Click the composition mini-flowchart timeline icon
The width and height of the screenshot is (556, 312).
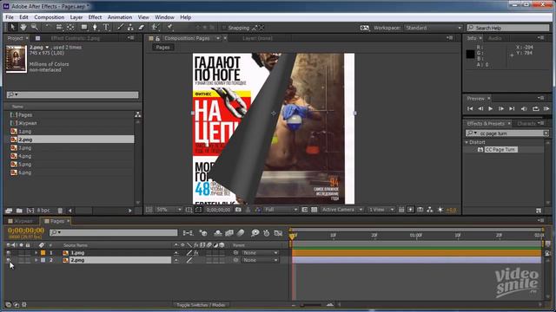188,233
